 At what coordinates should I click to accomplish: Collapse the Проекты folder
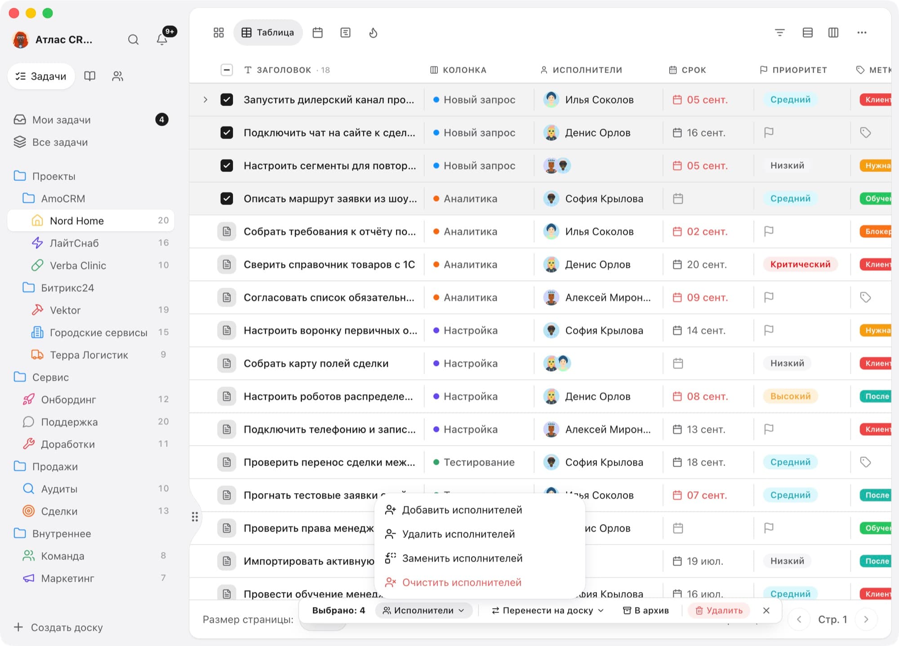point(20,176)
